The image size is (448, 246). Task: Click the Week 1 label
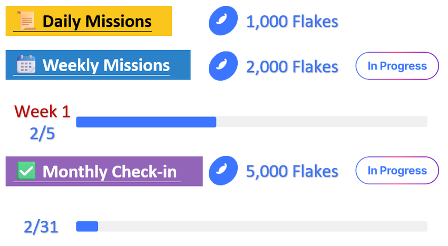[42, 111]
